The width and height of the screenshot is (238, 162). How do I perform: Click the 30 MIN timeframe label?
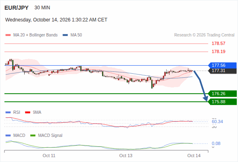42,8
